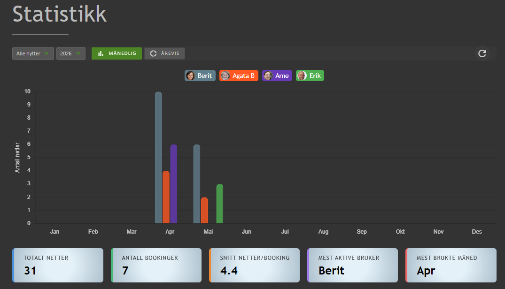The image size is (505, 289).
Task: Open the 2026 year dropdown
Action: click(x=71, y=53)
